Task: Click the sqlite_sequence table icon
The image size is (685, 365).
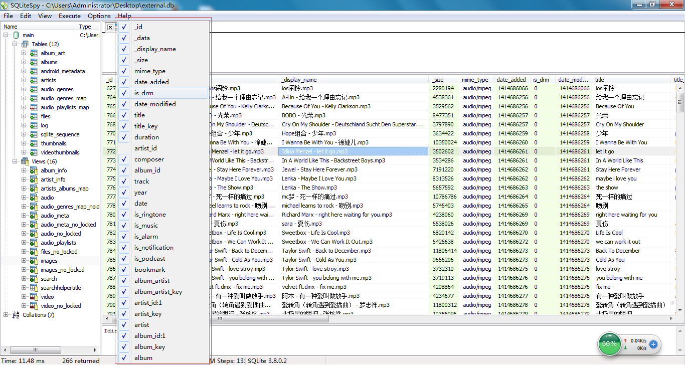Action: pyautogui.click(x=34, y=134)
